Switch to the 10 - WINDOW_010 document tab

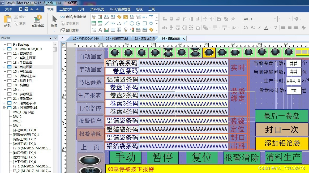pos(86,38)
